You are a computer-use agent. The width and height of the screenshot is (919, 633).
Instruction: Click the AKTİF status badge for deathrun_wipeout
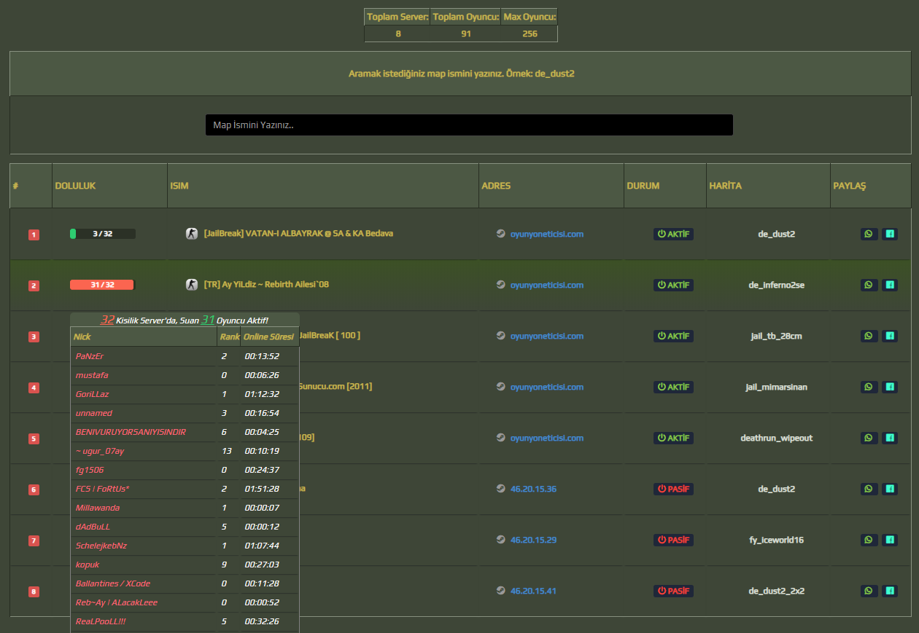[673, 438]
